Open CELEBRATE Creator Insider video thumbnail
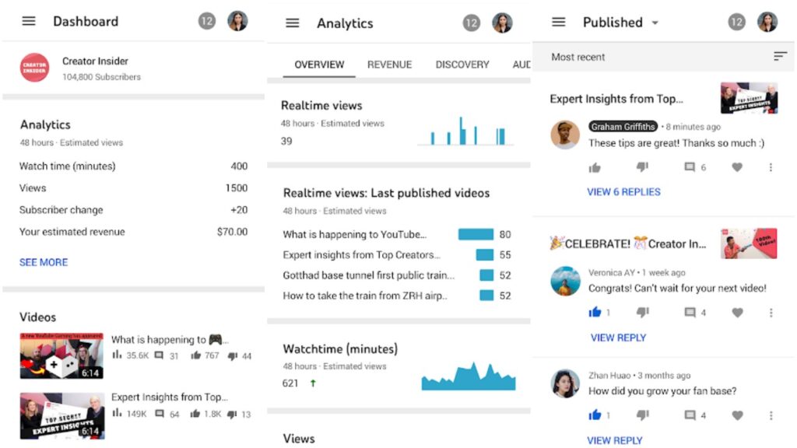 coord(749,243)
